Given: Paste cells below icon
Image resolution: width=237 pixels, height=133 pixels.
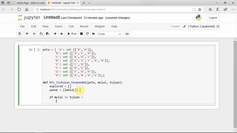Looking at the screenshot, I should coord(47,34).
